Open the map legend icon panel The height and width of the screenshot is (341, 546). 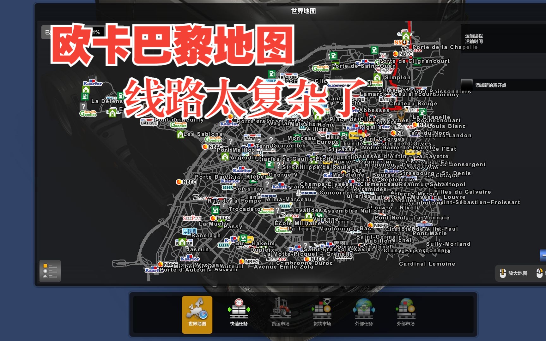[50, 271]
